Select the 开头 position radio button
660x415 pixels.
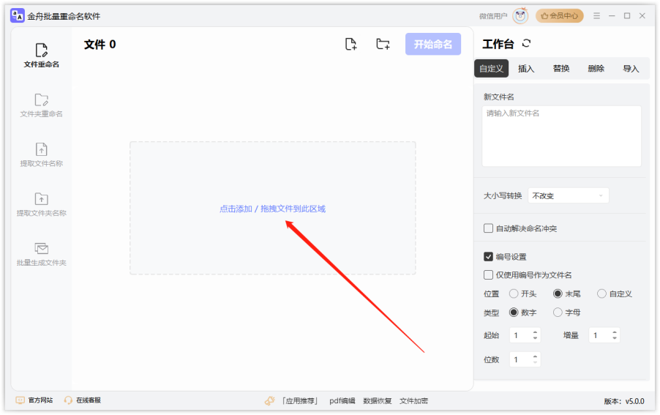click(x=514, y=294)
